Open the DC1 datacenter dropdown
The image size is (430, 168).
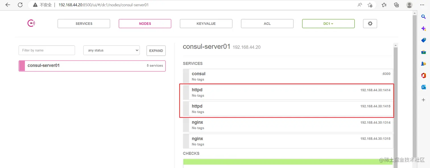328,24
